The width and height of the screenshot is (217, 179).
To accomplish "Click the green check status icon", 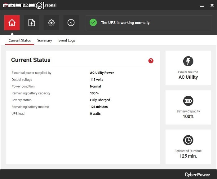I will click(x=93, y=23).
